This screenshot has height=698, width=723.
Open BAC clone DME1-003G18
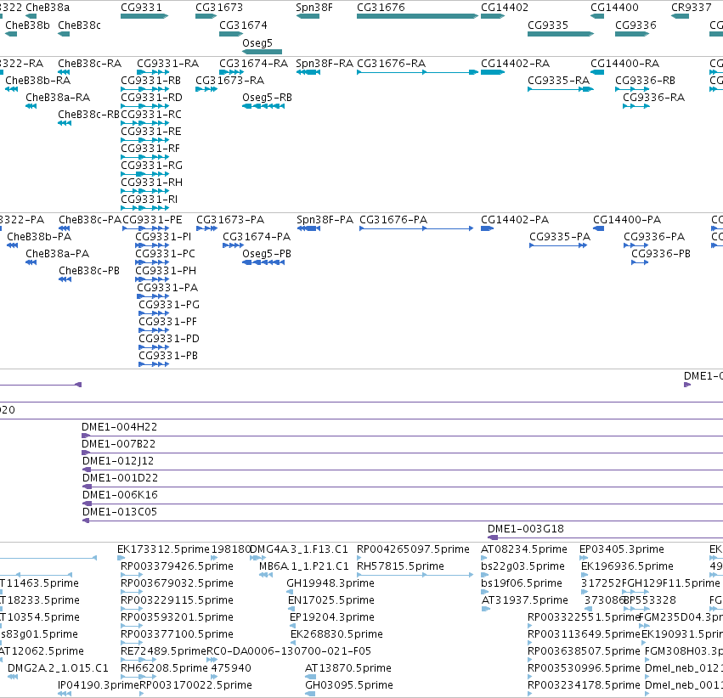(526, 528)
